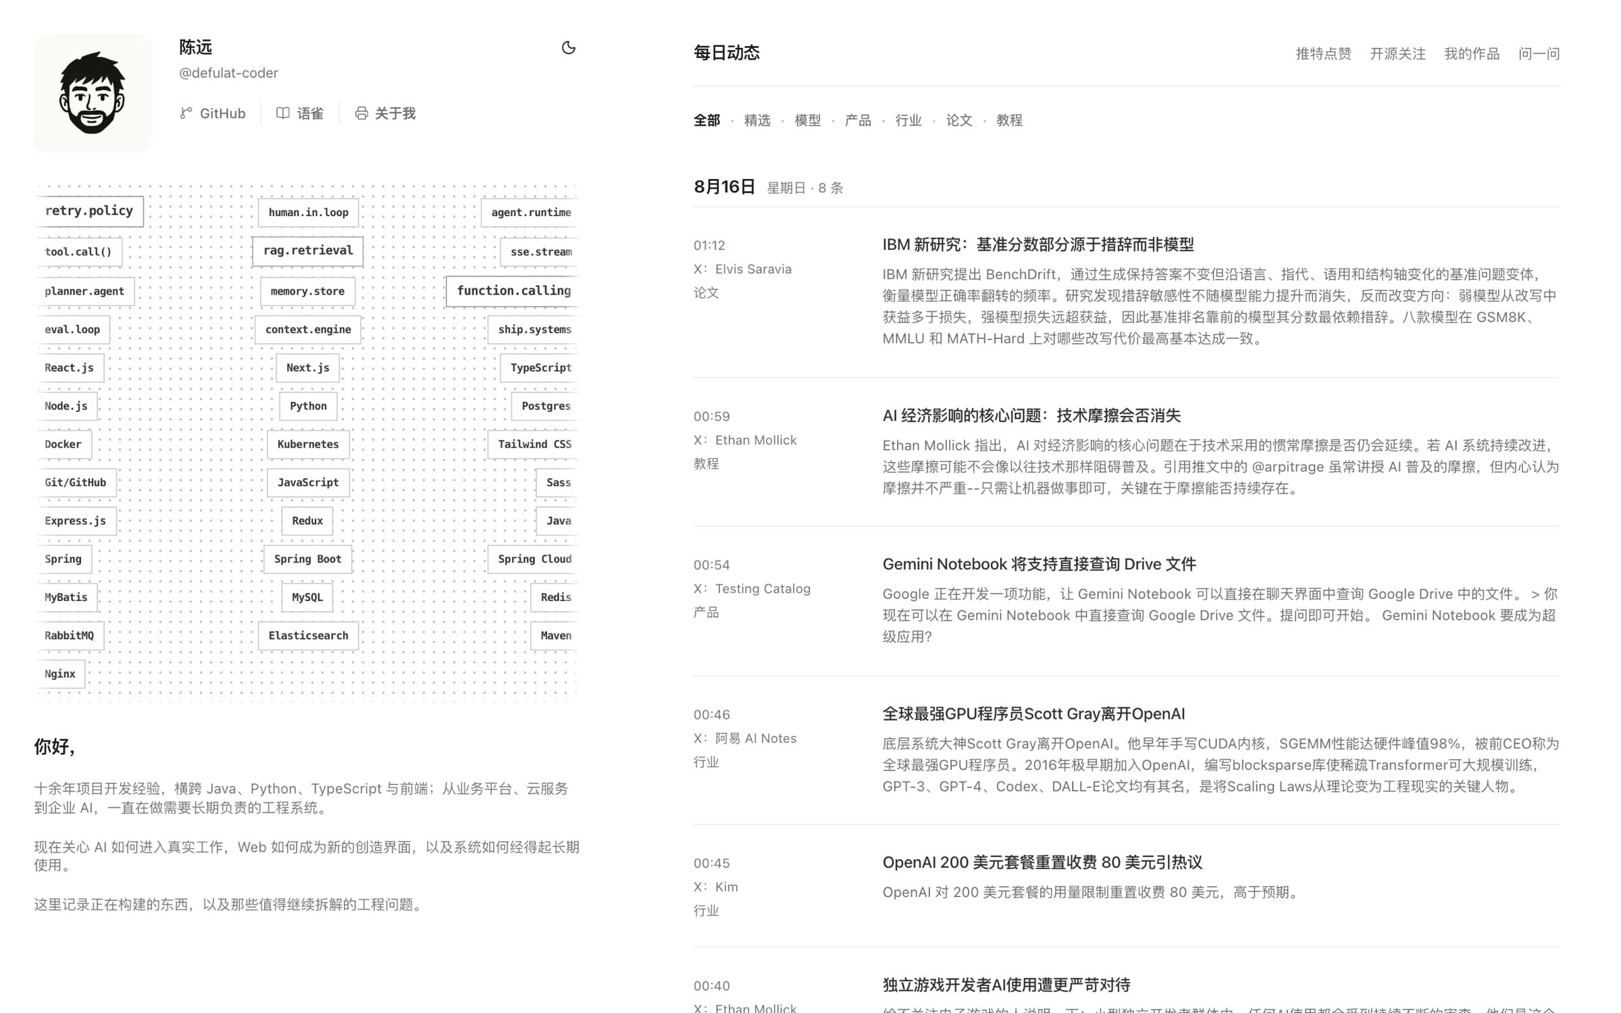Select the 精选 filter tab
The image size is (1621, 1013).
click(757, 120)
